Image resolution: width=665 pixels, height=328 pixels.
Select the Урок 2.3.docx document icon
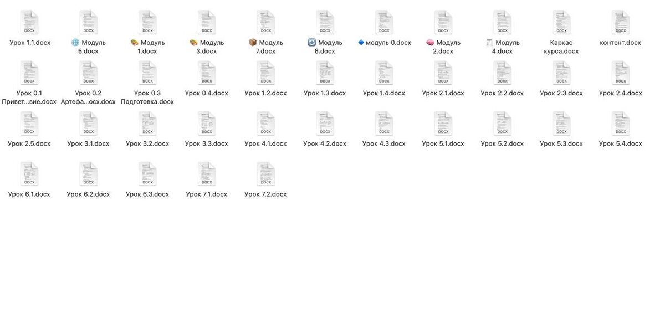click(561, 73)
